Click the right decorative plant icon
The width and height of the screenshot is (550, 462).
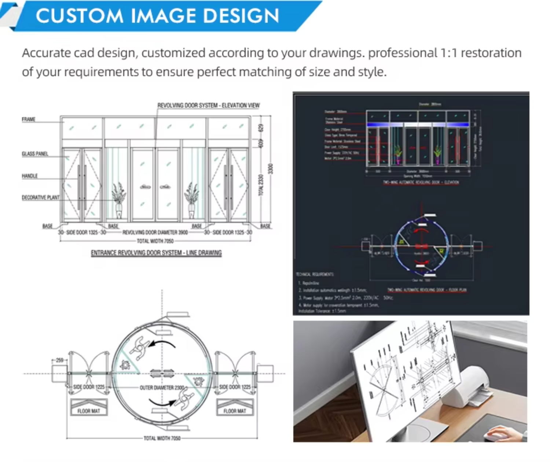(x=191, y=200)
